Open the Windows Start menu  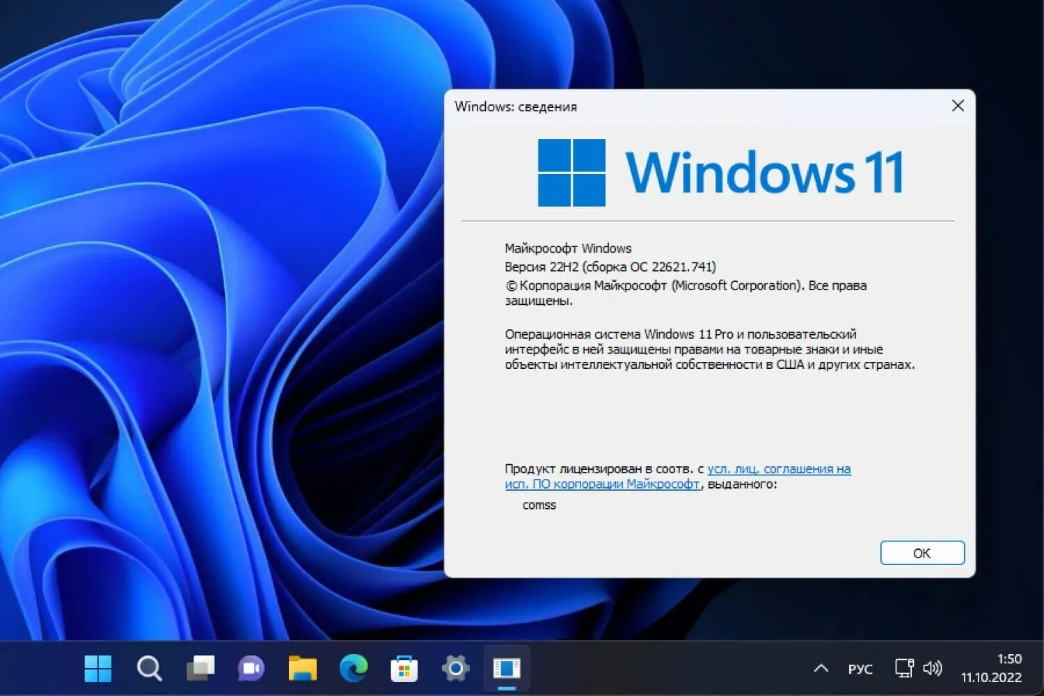tap(98, 669)
